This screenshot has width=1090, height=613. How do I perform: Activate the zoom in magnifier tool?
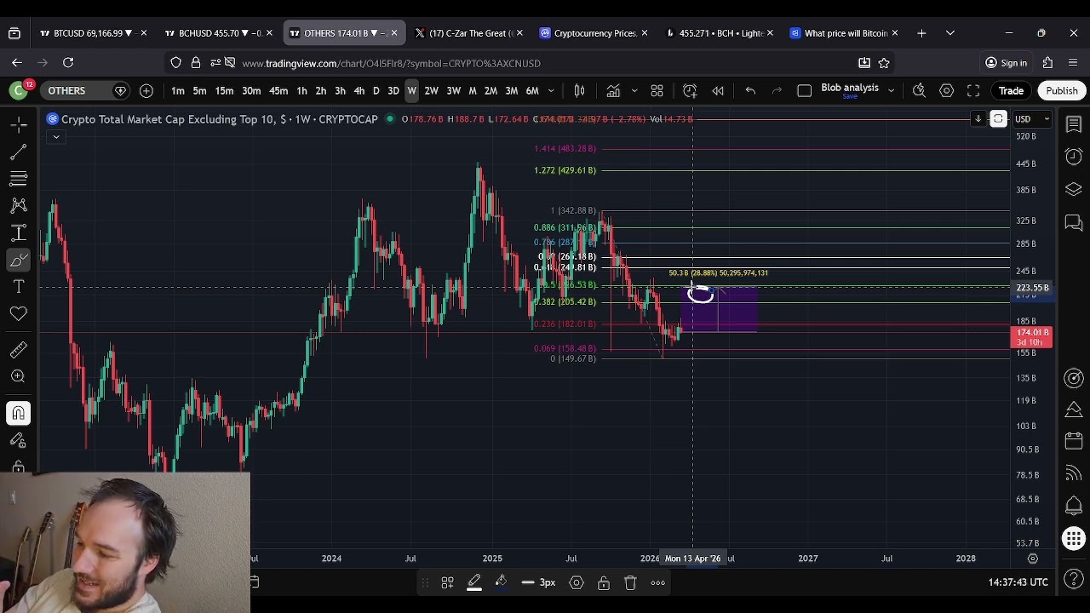click(18, 376)
